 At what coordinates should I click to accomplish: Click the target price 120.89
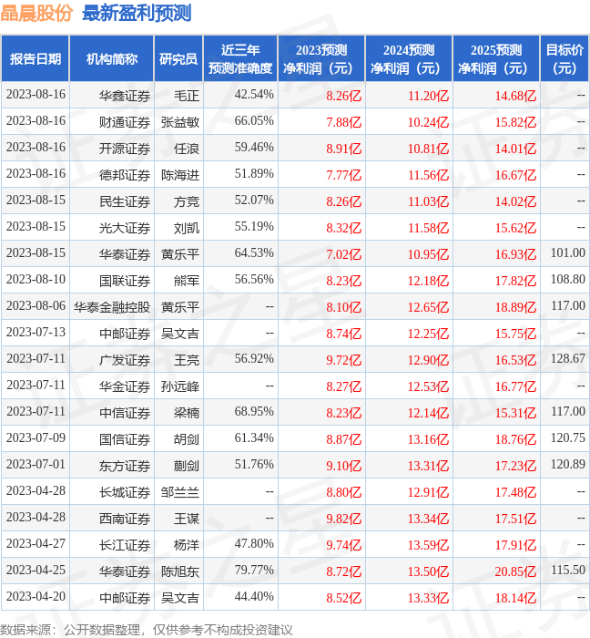pos(567,464)
